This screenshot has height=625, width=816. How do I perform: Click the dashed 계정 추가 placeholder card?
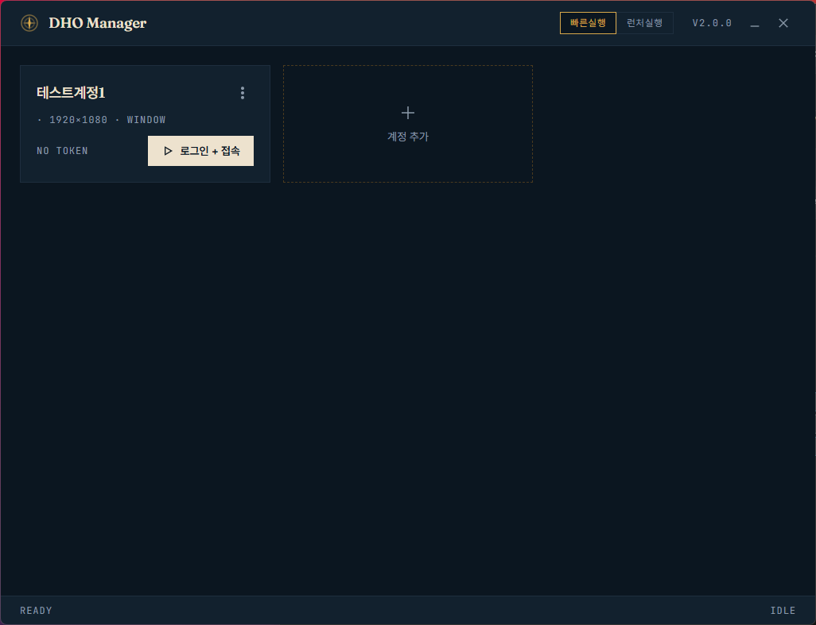(x=407, y=123)
